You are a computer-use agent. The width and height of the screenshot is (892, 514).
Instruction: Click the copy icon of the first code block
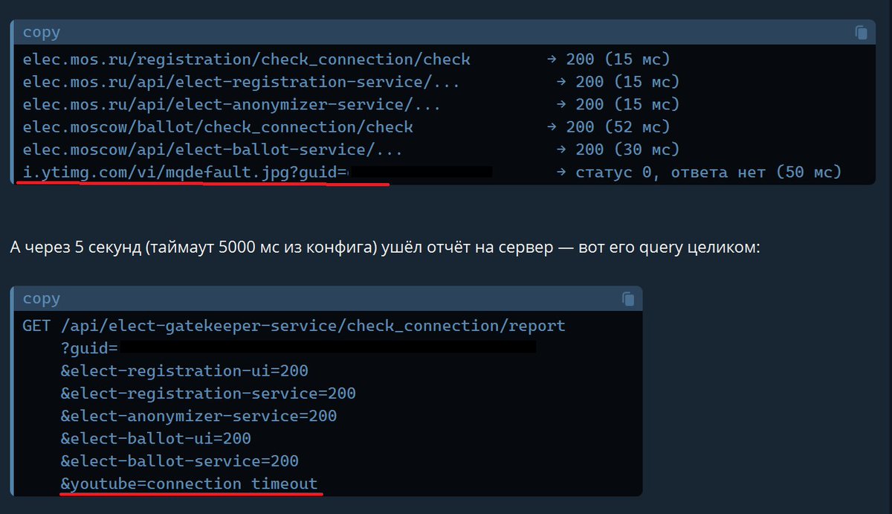(861, 32)
